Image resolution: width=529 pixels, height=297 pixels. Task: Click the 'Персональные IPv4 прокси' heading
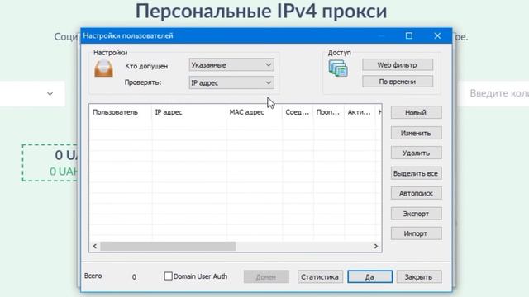(x=261, y=11)
